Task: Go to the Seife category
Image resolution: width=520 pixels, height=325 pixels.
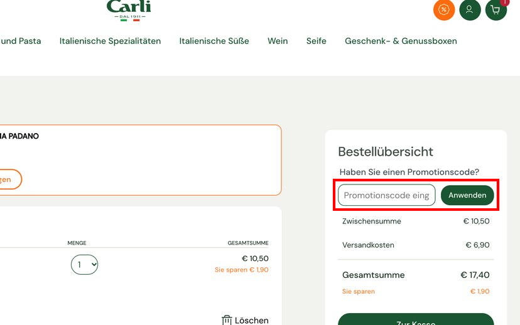Action: coord(316,41)
